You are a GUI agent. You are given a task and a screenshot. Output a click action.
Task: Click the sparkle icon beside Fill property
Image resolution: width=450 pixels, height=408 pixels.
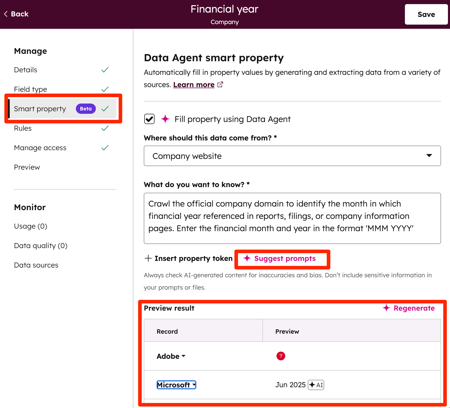coord(166,119)
